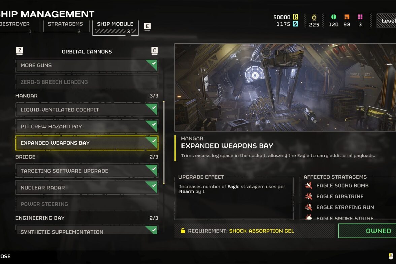Select the Power Steering upgrade
The image size is (396, 264).
[87, 204]
